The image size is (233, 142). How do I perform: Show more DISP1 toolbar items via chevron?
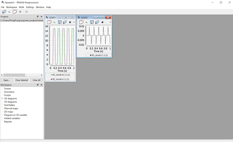coord(74,22)
